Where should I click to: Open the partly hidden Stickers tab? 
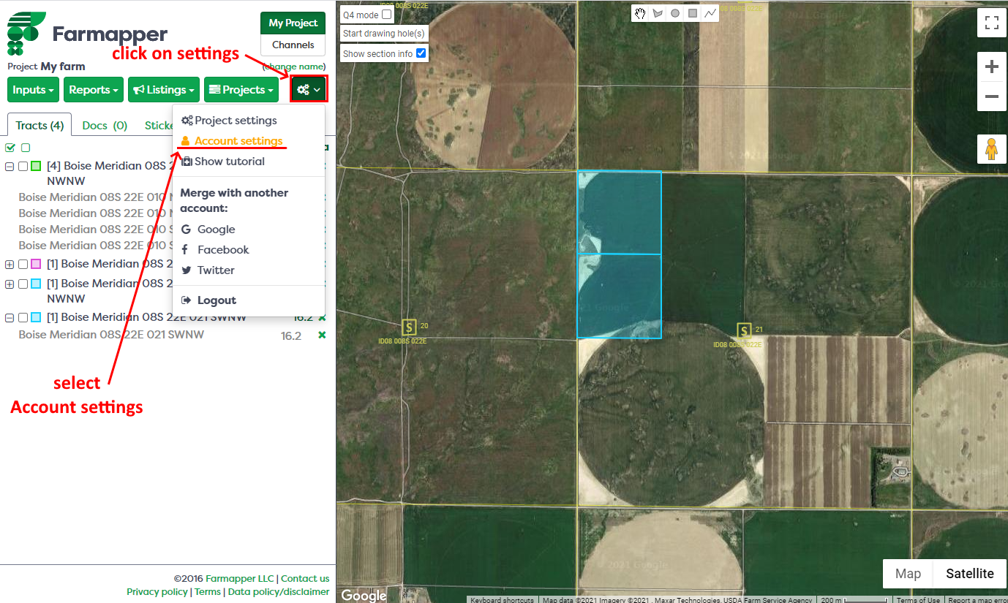158,126
